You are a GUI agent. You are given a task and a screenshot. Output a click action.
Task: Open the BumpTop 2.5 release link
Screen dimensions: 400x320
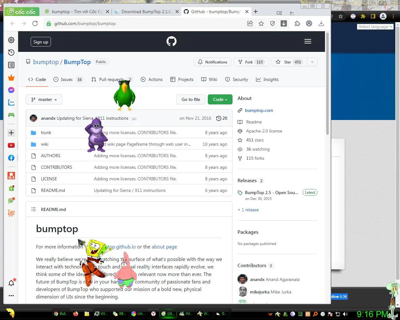[x=272, y=192]
